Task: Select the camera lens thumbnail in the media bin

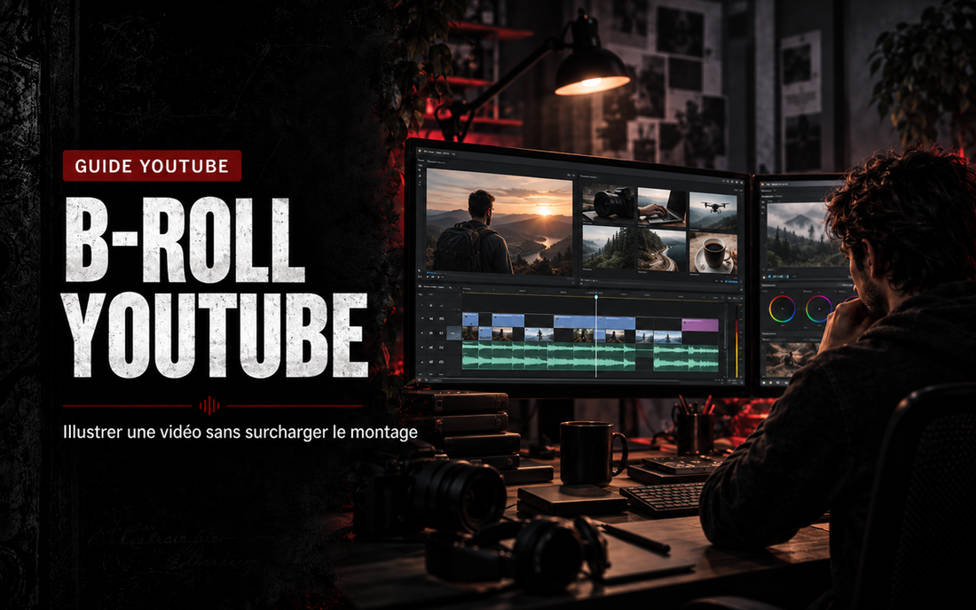Action: (608, 205)
